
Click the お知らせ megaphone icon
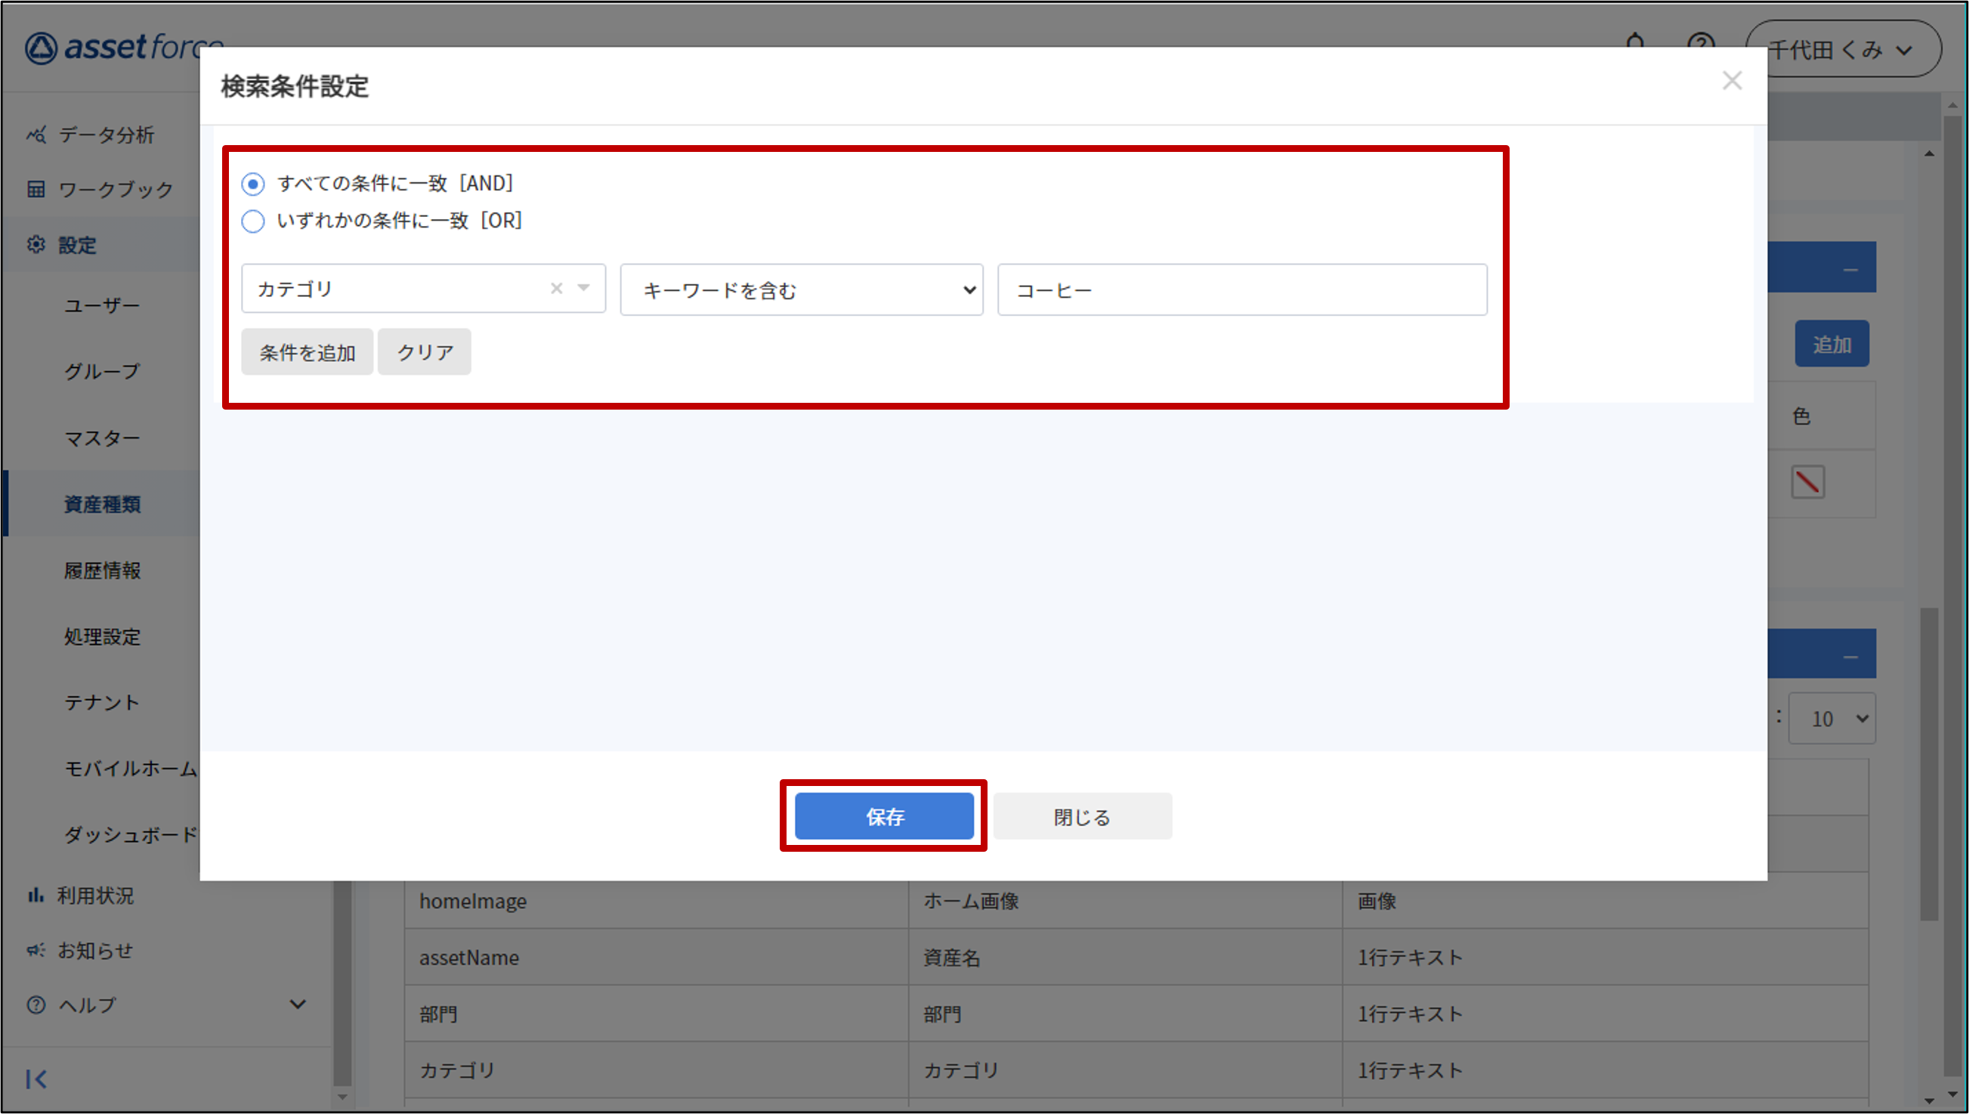pos(36,949)
